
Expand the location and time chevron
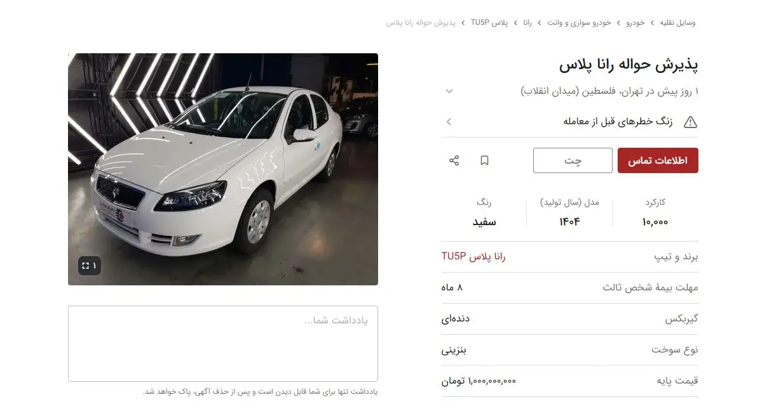[x=449, y=91]
